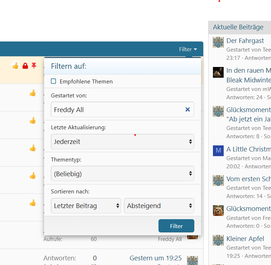The image size is (271, 265).
Task: Click avatar next to Vom ersten Sch...
Action: pyautogui.click(x=218, y=180)
